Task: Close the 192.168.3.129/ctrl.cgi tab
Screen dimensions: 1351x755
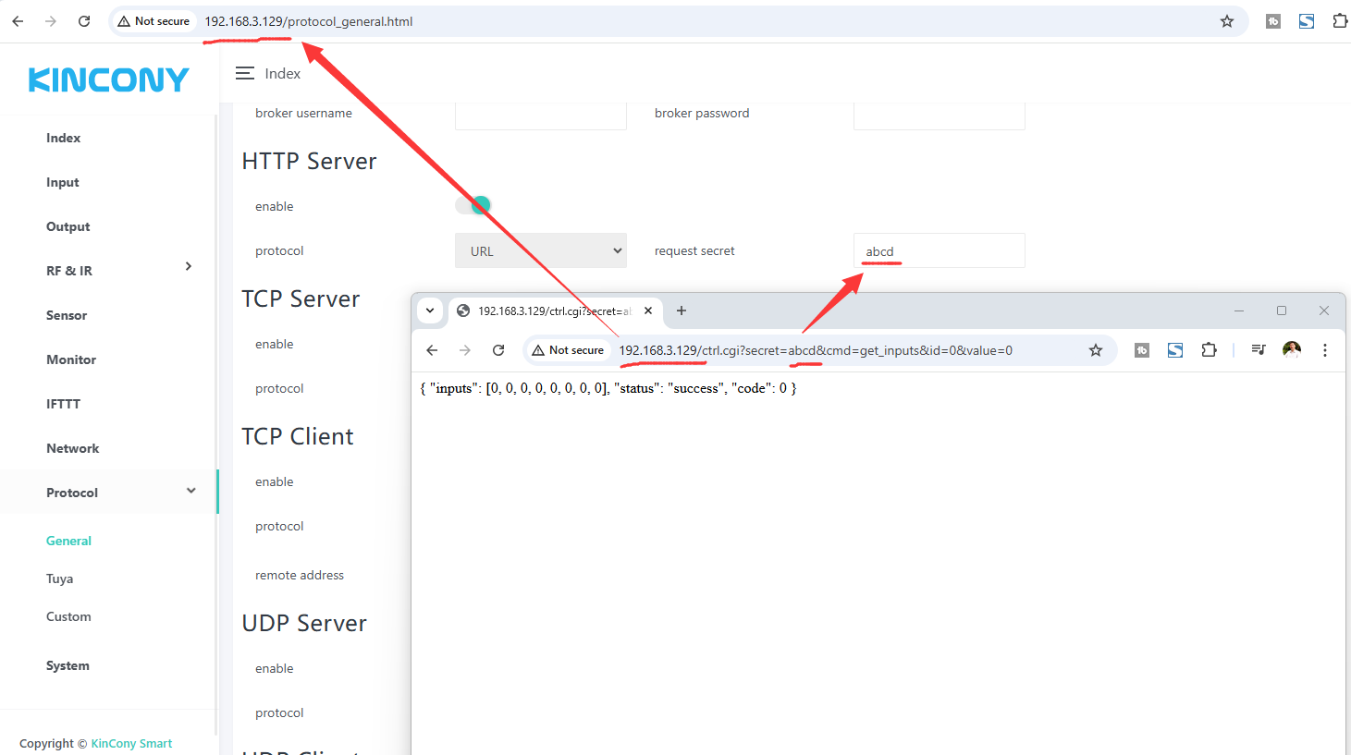Action: point(648,311)
